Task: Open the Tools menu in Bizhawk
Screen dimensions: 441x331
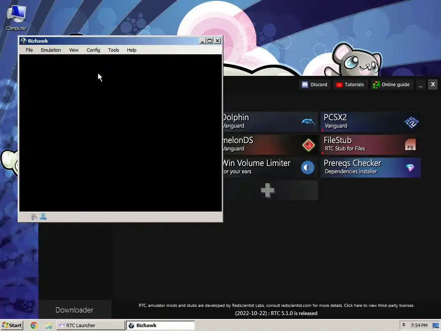Action: point(113,50)
